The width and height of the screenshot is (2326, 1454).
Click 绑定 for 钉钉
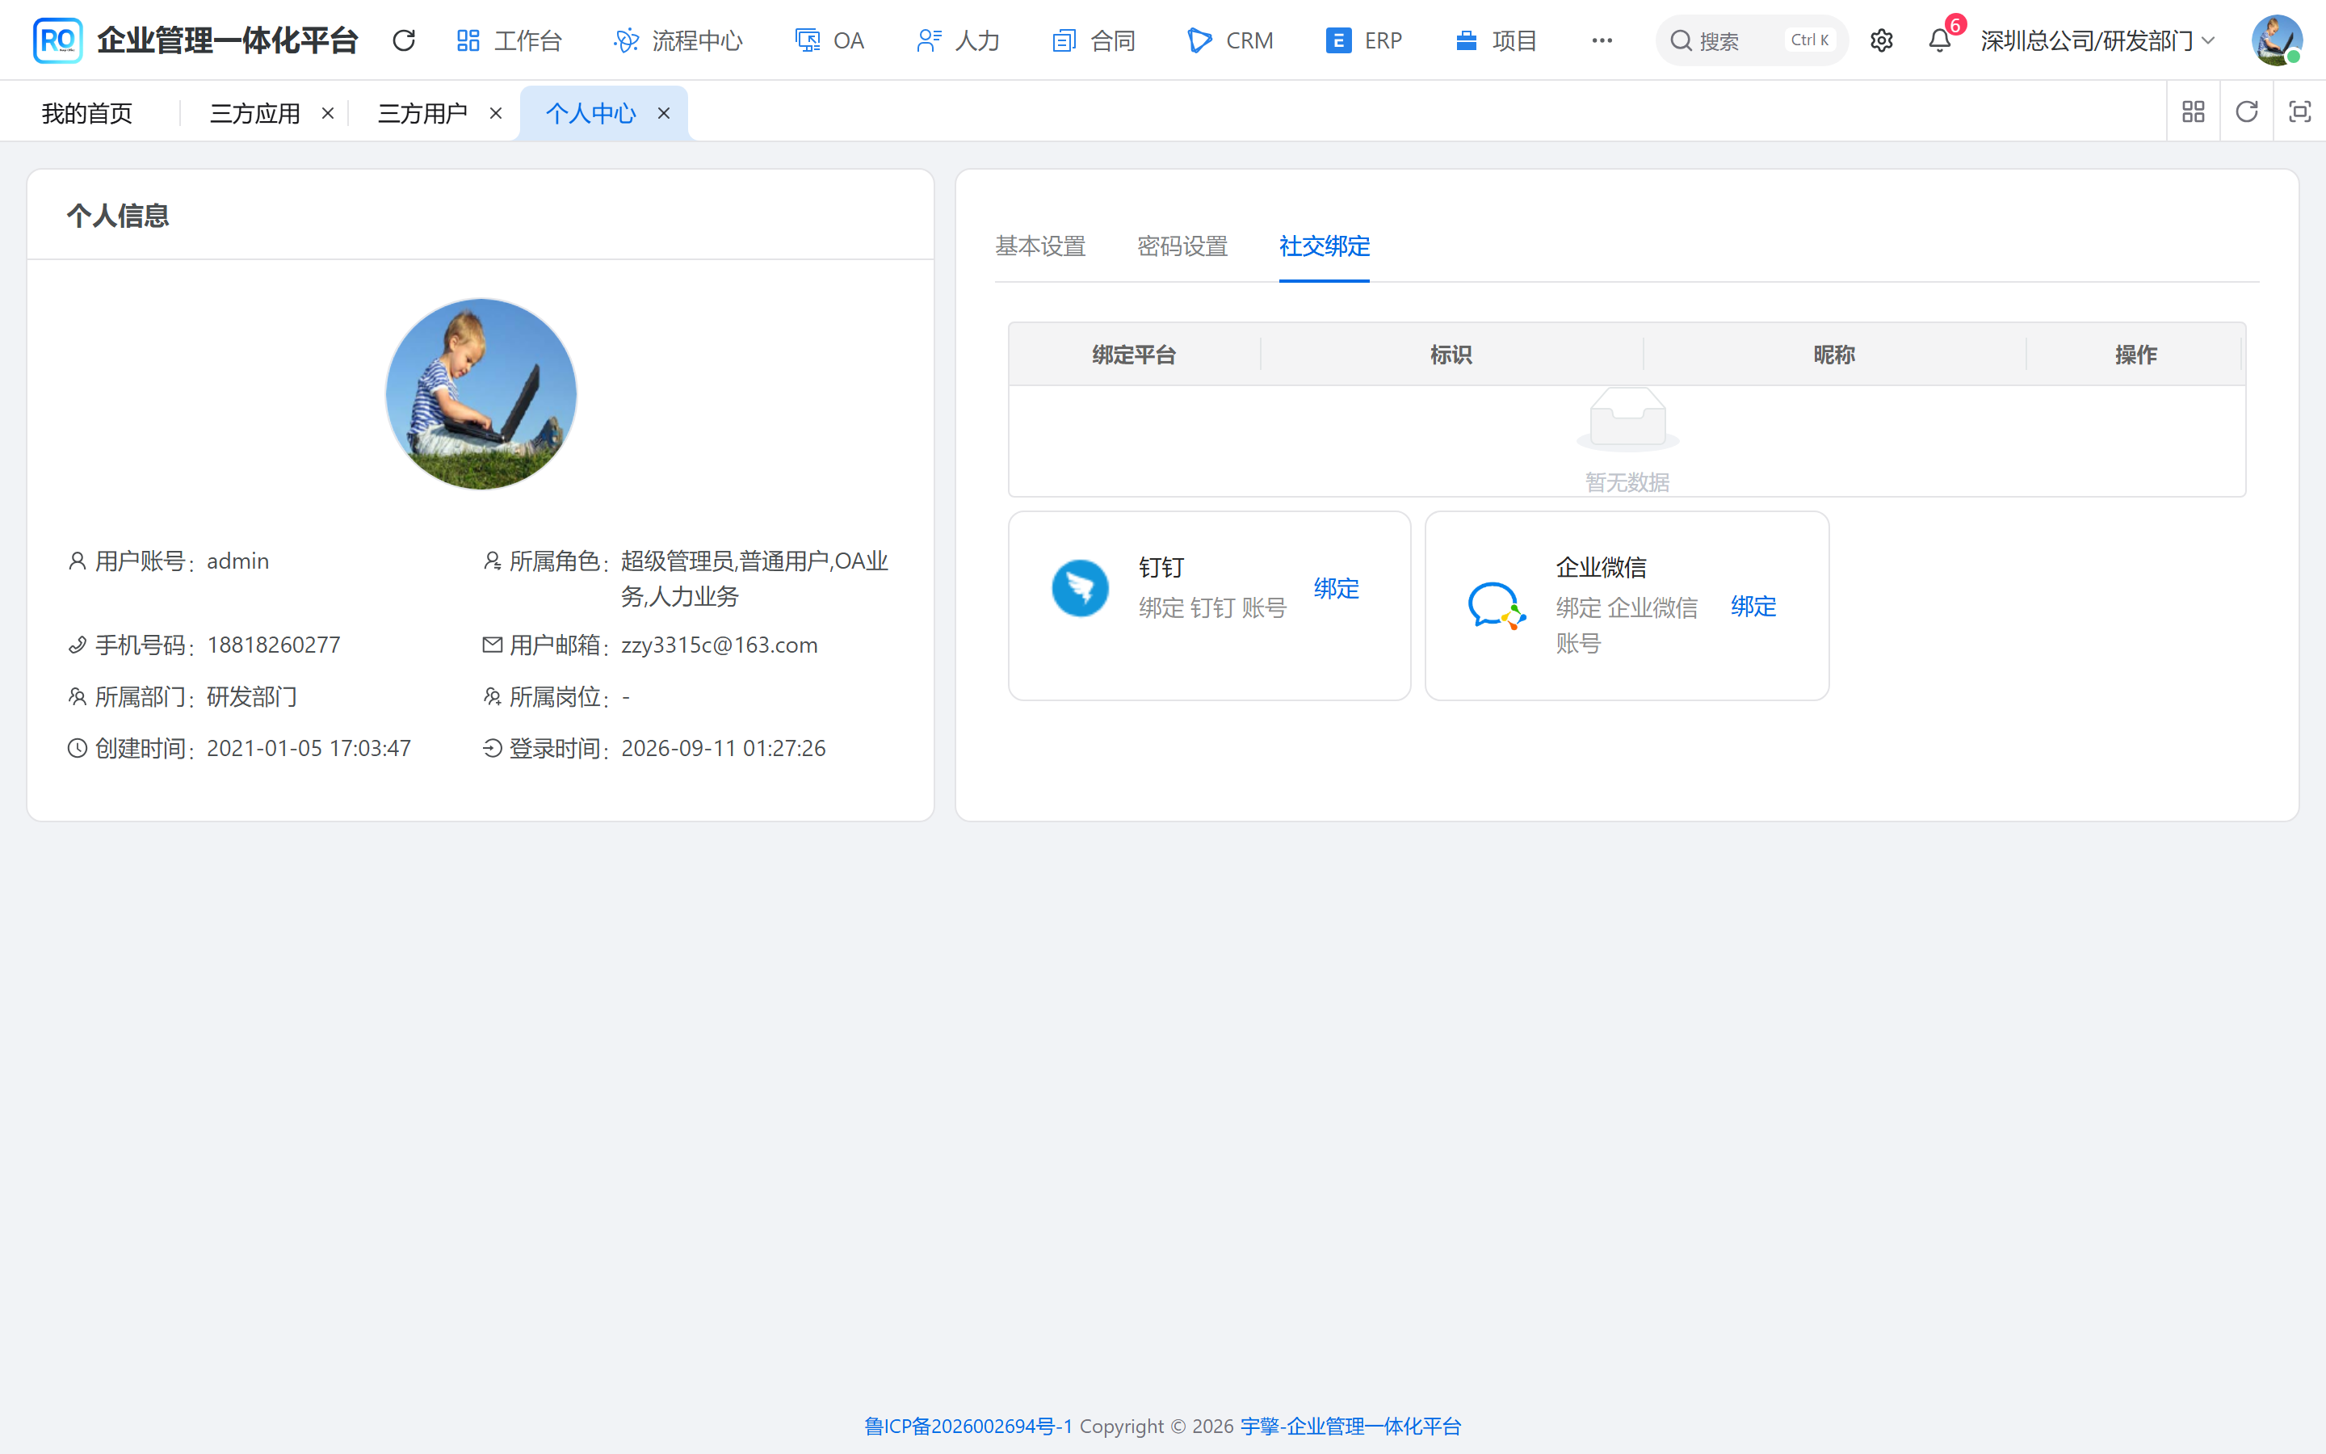pyautogui.click(x=1336, y=589)
